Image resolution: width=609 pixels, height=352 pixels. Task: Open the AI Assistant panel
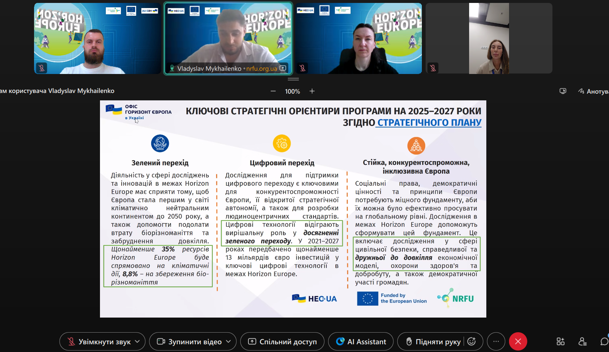pyautogui.click(x=361, y=342)
